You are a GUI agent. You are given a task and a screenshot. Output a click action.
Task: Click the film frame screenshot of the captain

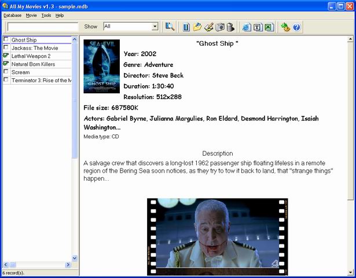pos(218,237)
